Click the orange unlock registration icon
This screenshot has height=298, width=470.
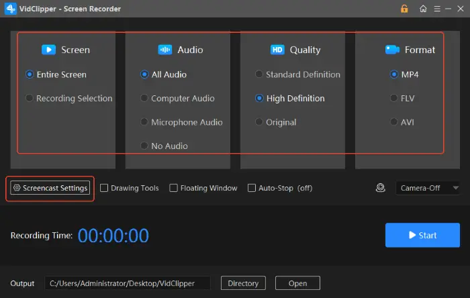404,9
